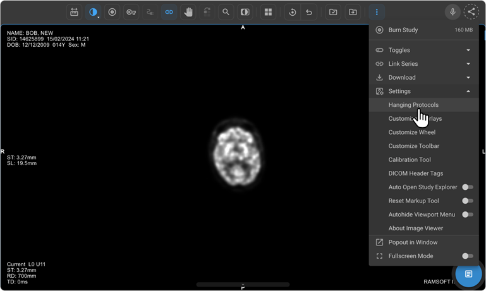The height and width of the screenshot is (291, 486).
Task: Open Hanging Protocols settings
Action: pos(413,105)
